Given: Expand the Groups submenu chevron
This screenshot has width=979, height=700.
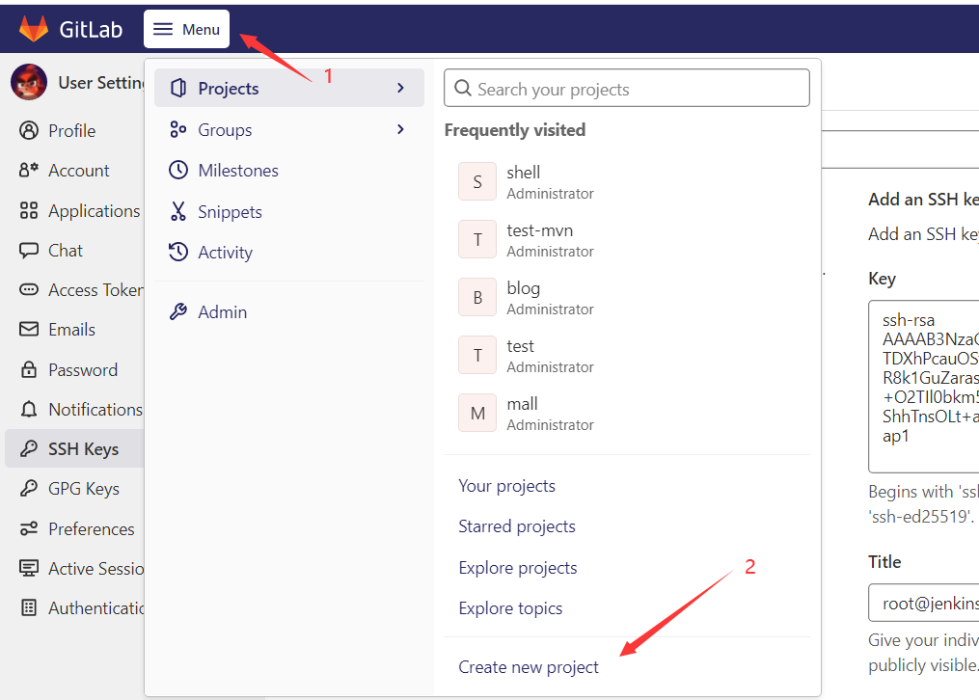Looking at the screenshot, I should click(401, 129).
